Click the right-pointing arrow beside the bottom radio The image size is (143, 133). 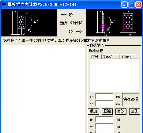79,31
